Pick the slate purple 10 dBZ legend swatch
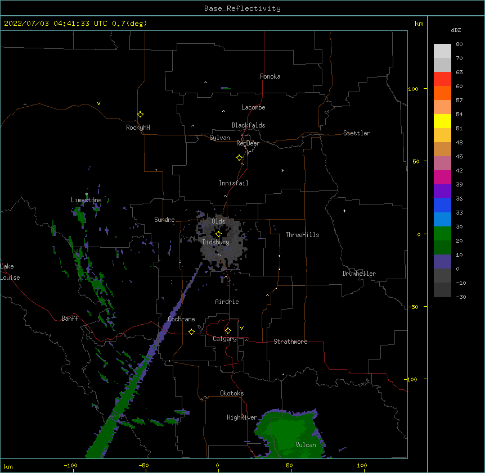Viewport: 485px width, 473px height. (442, 262)
